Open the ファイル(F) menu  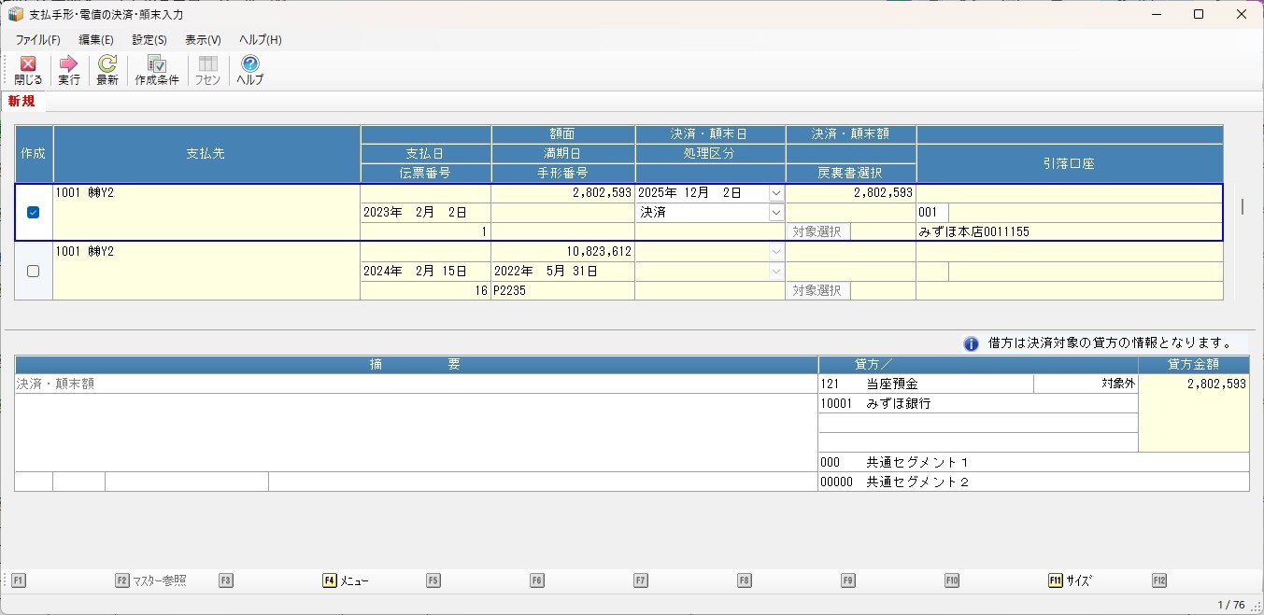click(x=37, y=40)
